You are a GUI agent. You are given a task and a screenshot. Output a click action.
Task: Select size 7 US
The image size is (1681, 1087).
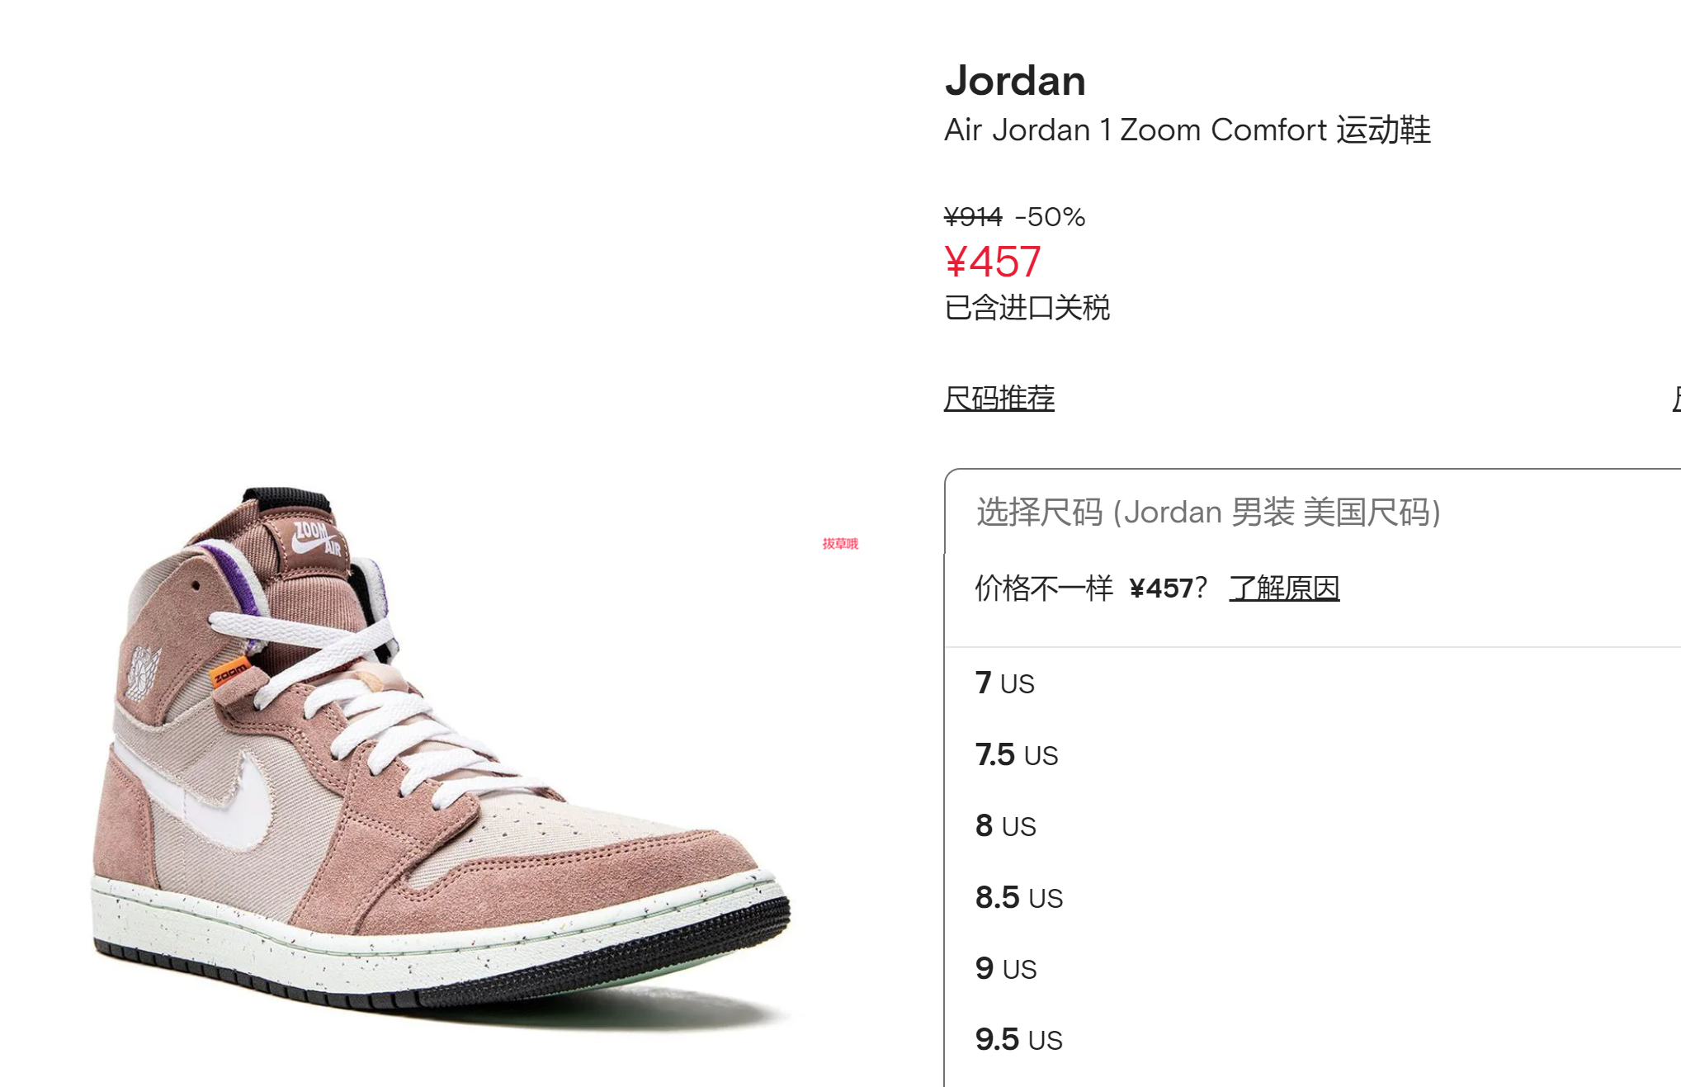click(x=1312, y=683)
